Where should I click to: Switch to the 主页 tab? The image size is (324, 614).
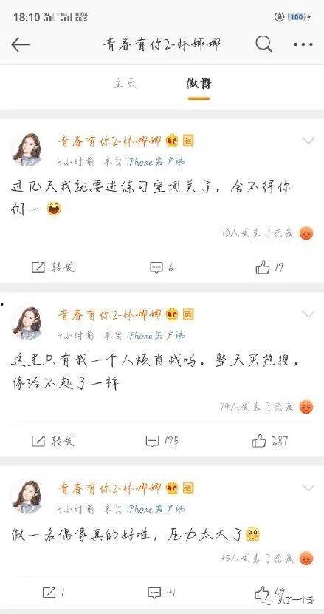point(125,84)
